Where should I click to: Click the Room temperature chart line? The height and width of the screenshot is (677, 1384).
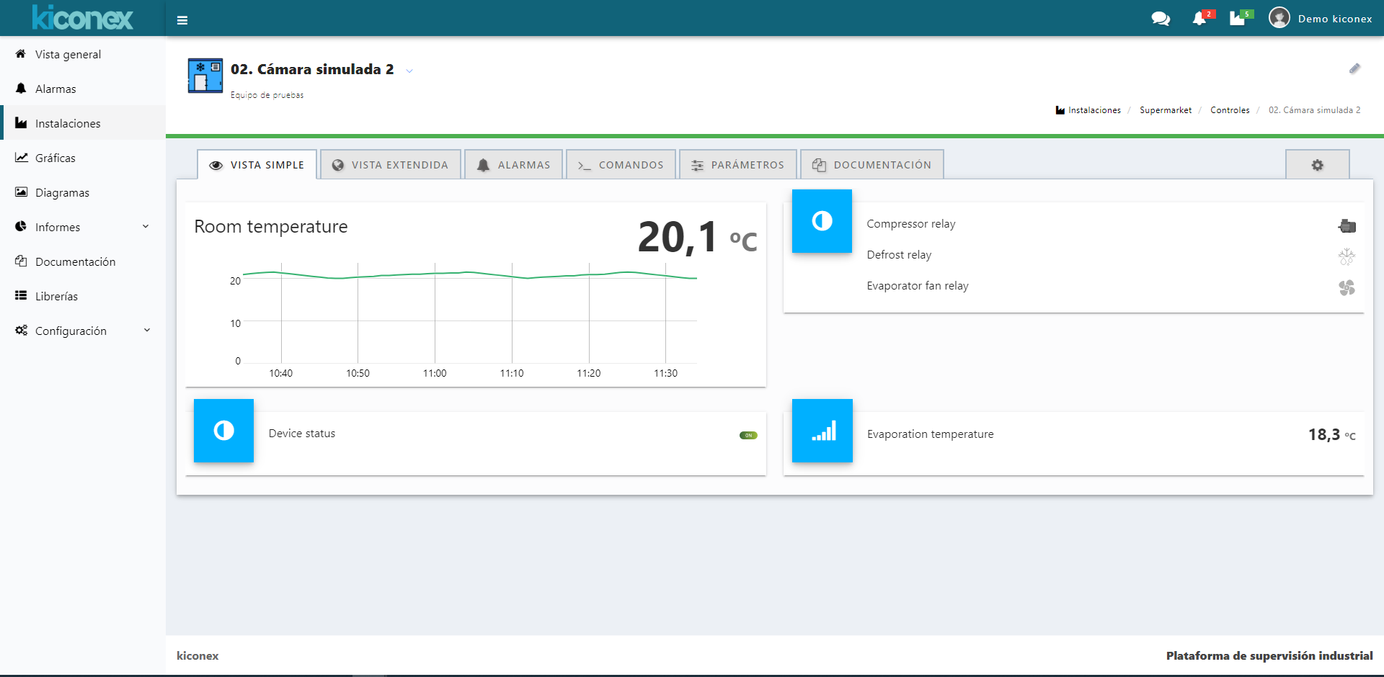469,273
